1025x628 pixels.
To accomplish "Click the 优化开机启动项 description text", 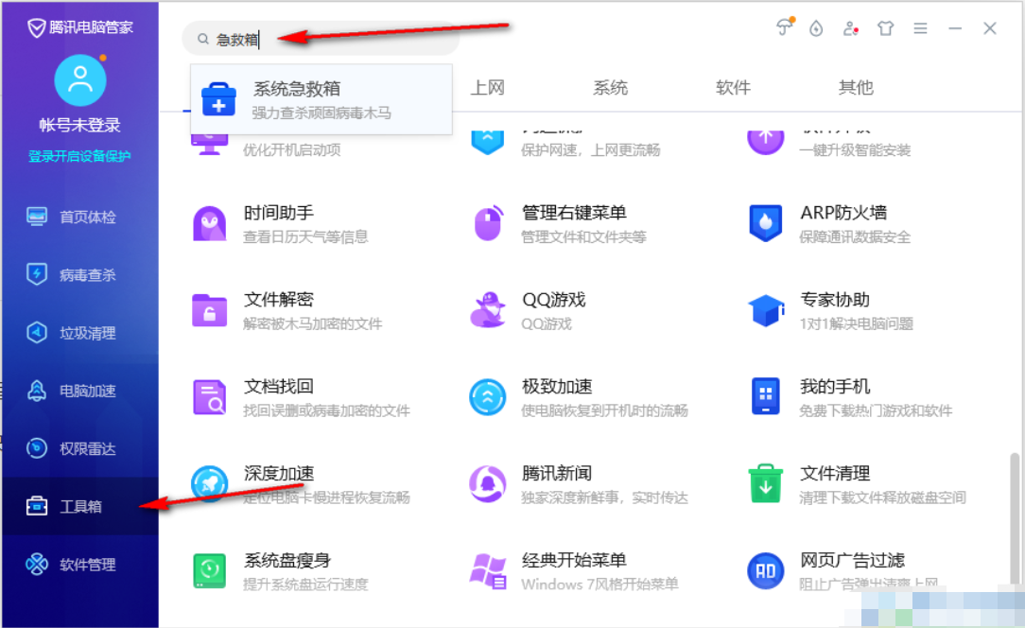I will click(291, 149).
